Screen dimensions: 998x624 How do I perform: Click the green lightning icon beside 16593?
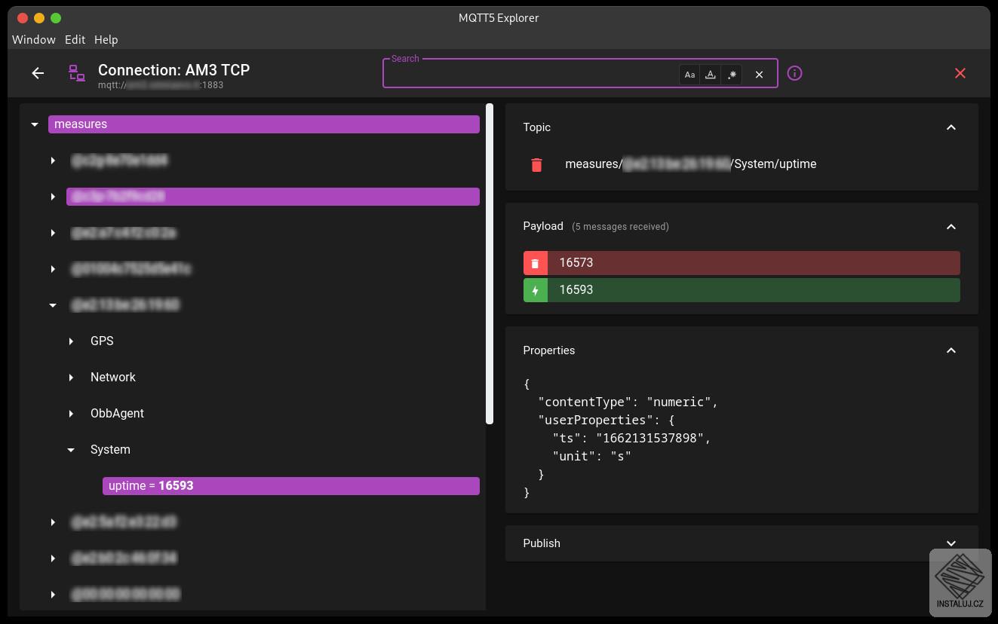(x=536, y=290)
